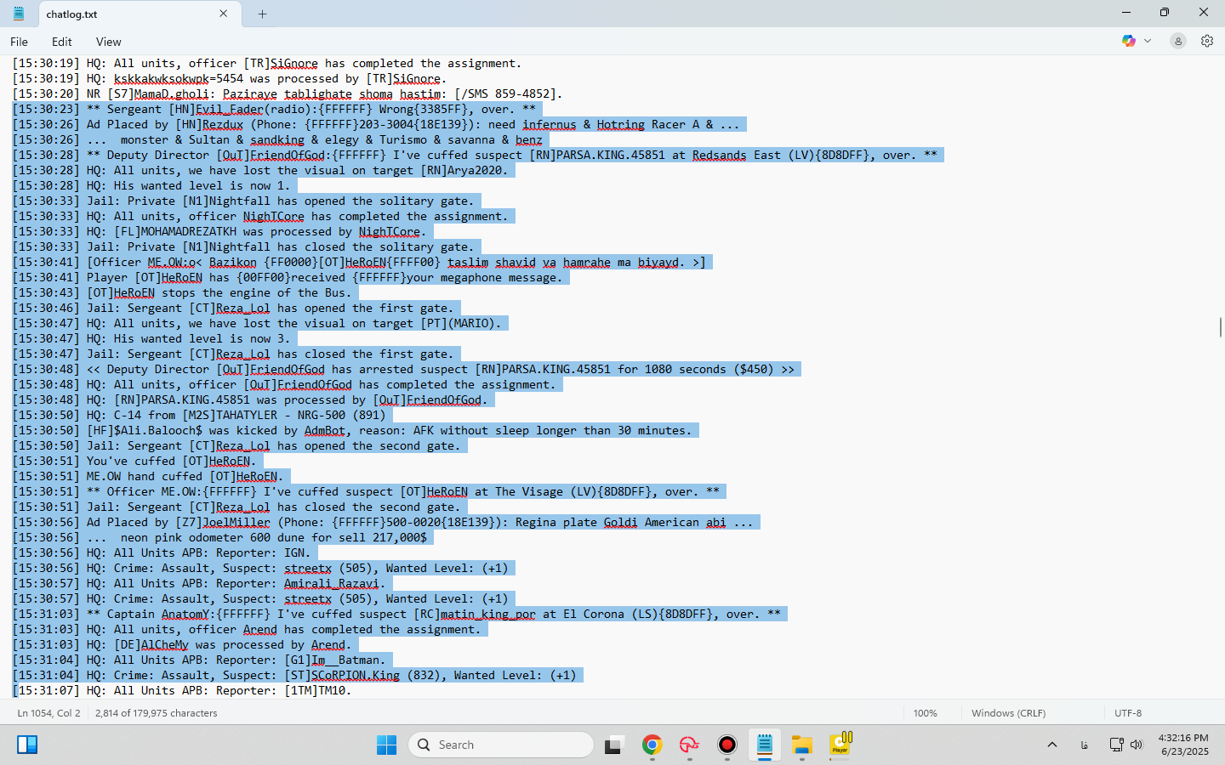The image size is (1225, 765).
Task: Minimize the Notepad window
Action: point(1126,13)
